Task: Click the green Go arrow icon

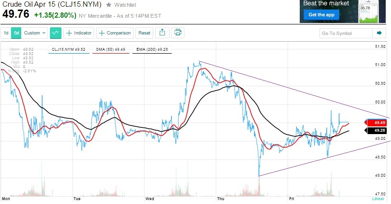Action: pyautogui.click(x=379, y=33)
